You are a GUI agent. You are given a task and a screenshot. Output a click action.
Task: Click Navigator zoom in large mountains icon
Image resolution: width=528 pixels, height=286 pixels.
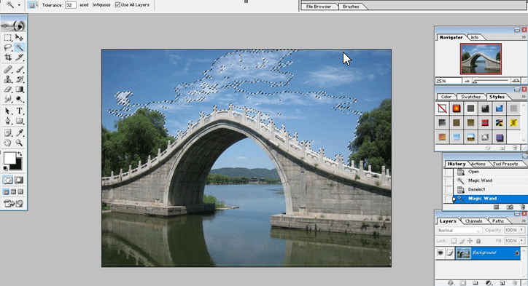click(x=515, y=81)
